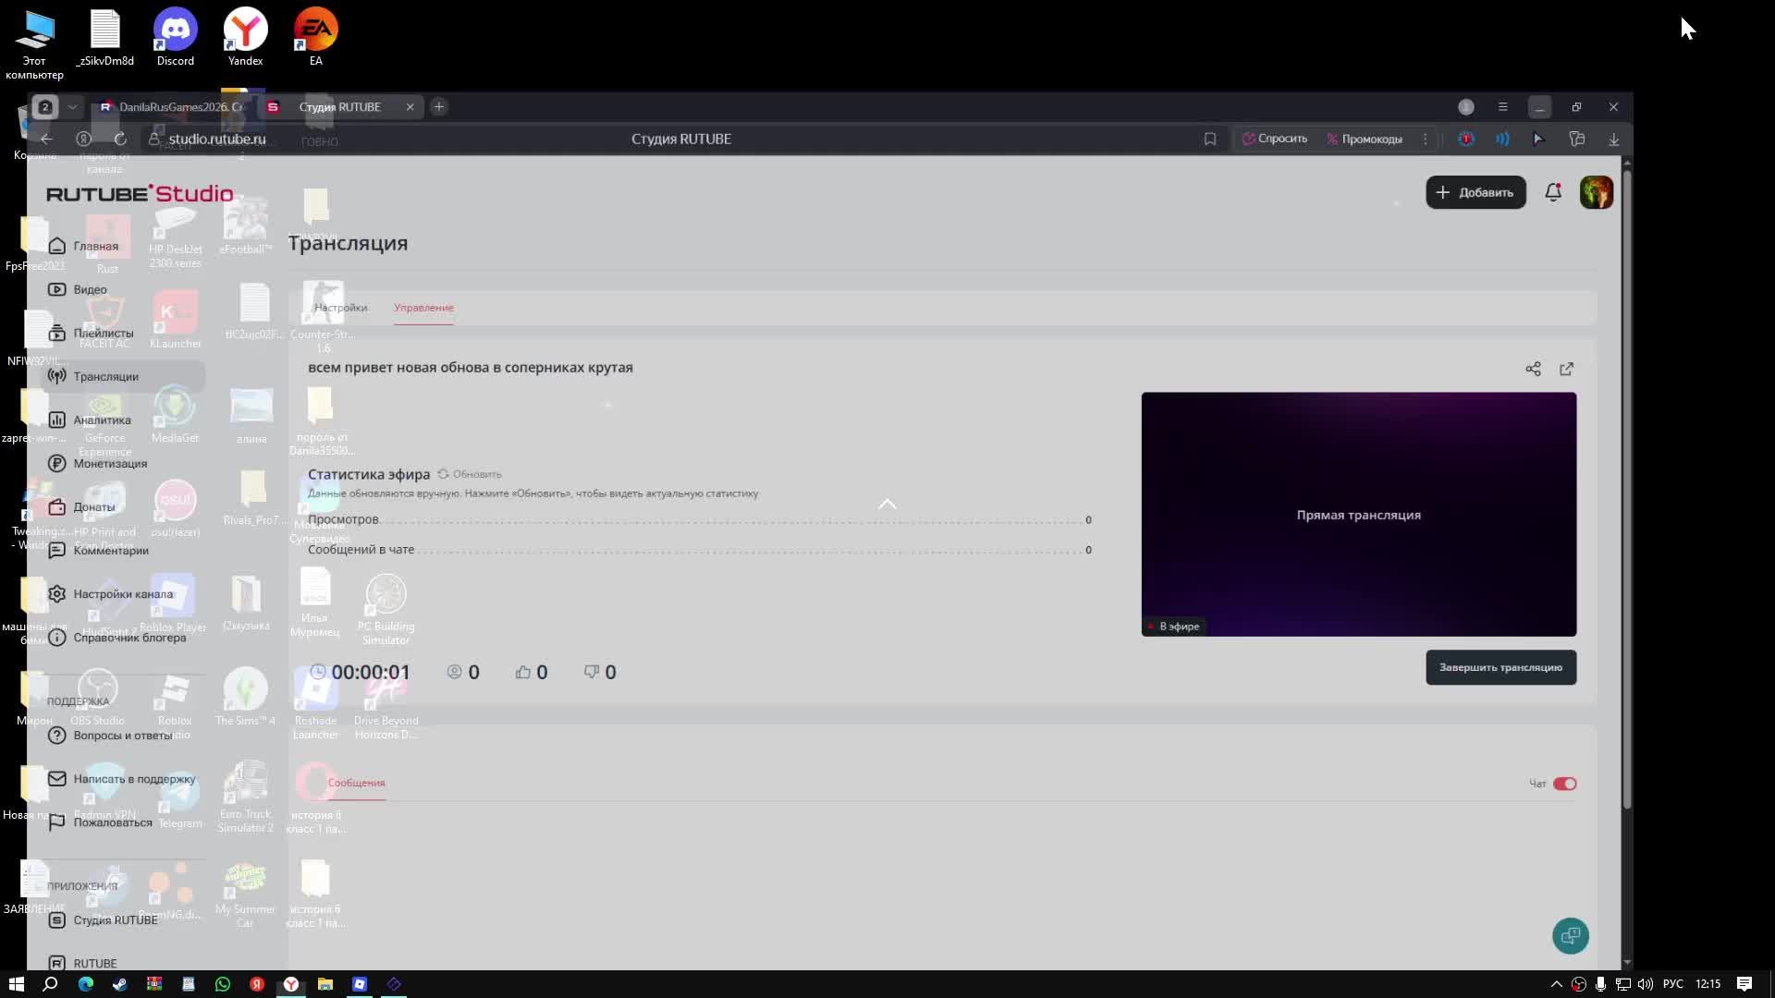Toggle the Чат switch off
The height and width of the screenshot is (998, 1775).
1564,784
